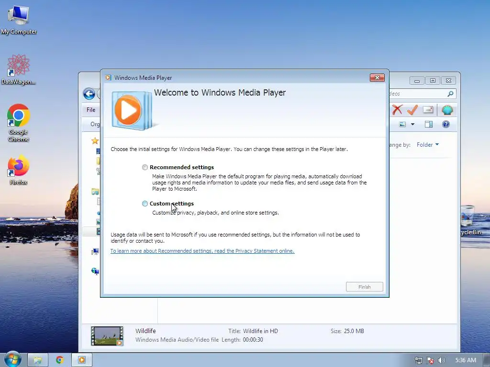Minimize the Explorer window
The width and height of the screenshot is (490, 367).
pyautogui.click(x=417, y=81)
